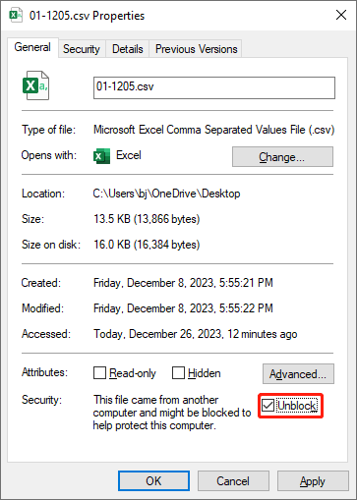Apply the property changes

[313, 481]
